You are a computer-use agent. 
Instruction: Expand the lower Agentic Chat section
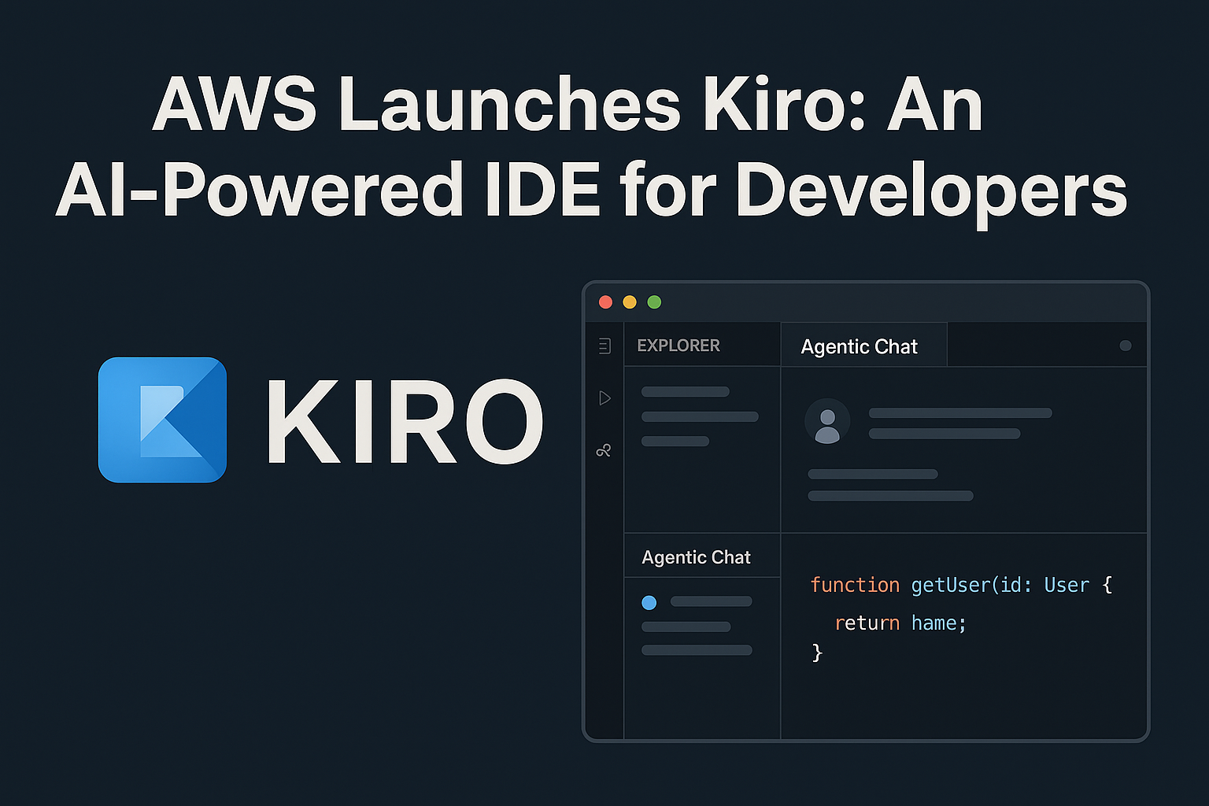[696, 556]
